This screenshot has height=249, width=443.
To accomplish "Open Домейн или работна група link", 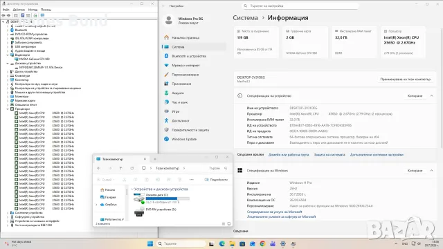I will 289,155.
